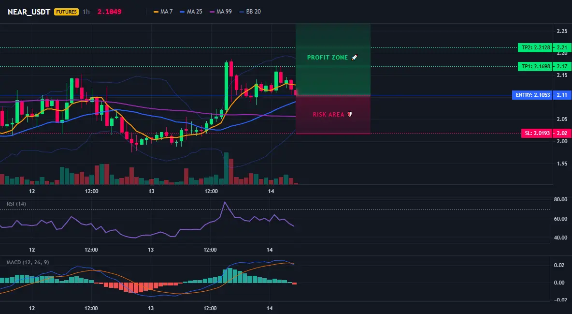Click the 12 date label under price chart
572x314 pixels.
tap(32, 191)
